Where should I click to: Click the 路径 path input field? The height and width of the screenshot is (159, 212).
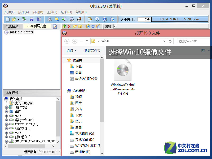tap(161, 26)
